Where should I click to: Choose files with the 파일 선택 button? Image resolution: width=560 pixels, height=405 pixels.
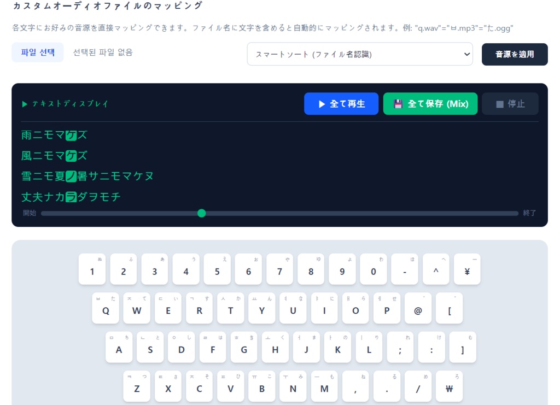click(x=37, y=54)
